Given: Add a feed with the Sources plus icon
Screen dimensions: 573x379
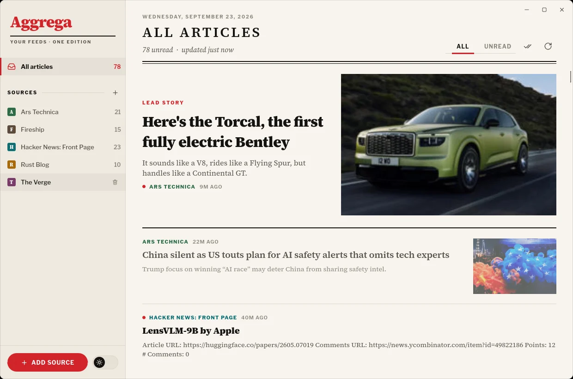Looking at the screenshot, I should [x=115, y=92].
